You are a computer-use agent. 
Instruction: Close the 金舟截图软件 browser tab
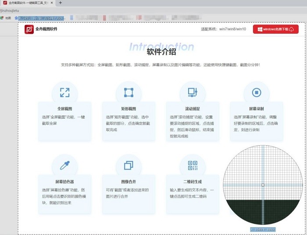[52, 3]
